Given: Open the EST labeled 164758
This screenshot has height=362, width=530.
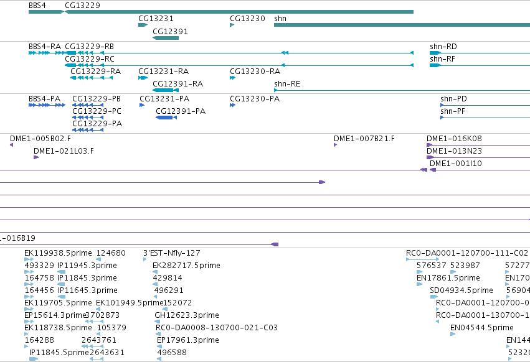Looking at the screenshot, I should 29,284.
